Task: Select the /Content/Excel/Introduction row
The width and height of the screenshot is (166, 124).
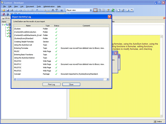Action: (61, 32)
